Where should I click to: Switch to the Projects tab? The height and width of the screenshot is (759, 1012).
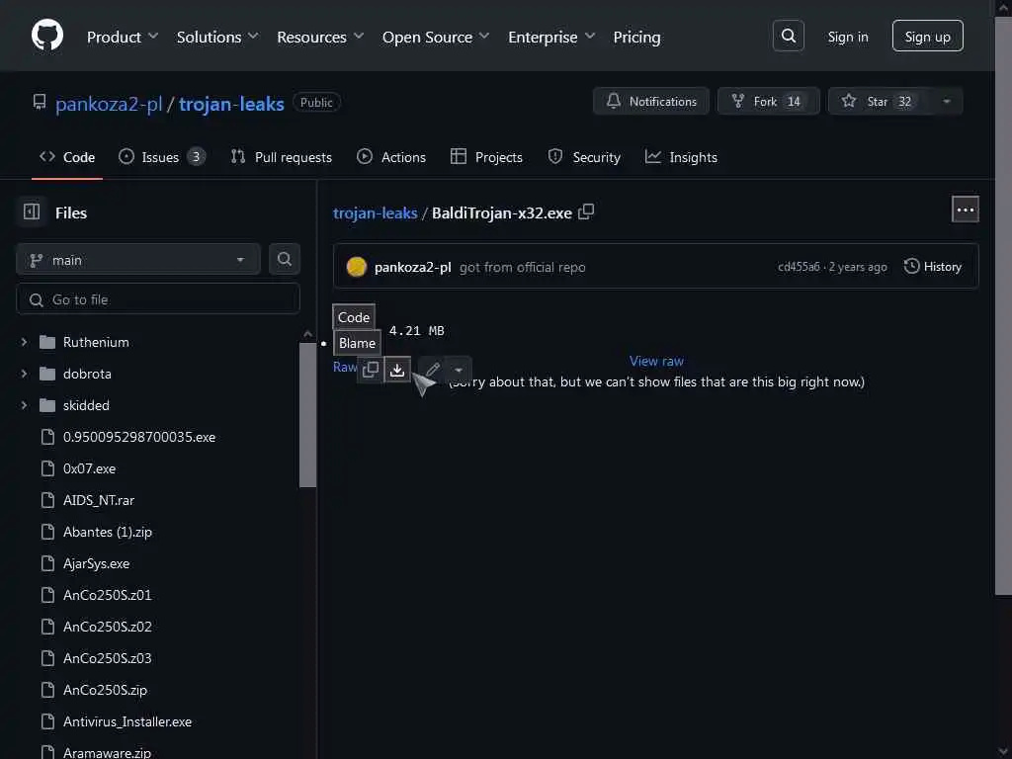(486, 157)
